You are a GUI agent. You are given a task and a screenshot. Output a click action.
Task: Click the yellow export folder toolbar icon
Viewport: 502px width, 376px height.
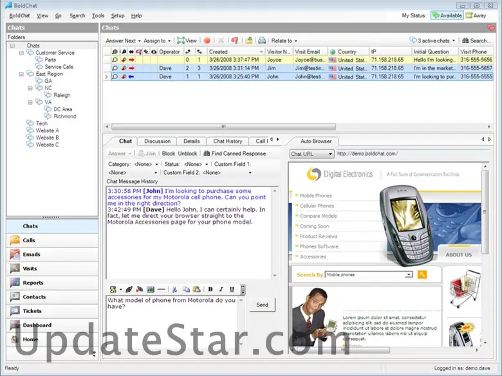[x=249, y=40]
